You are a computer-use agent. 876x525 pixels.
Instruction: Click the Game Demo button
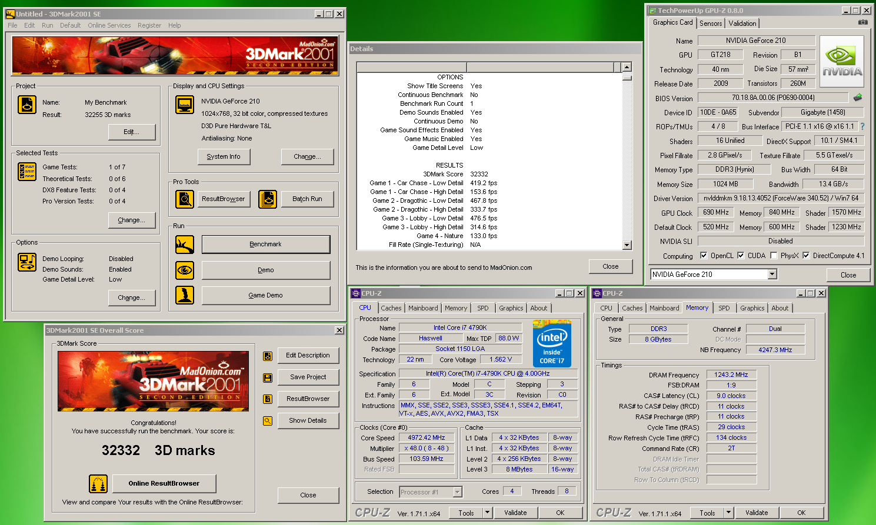coord(266,295)
